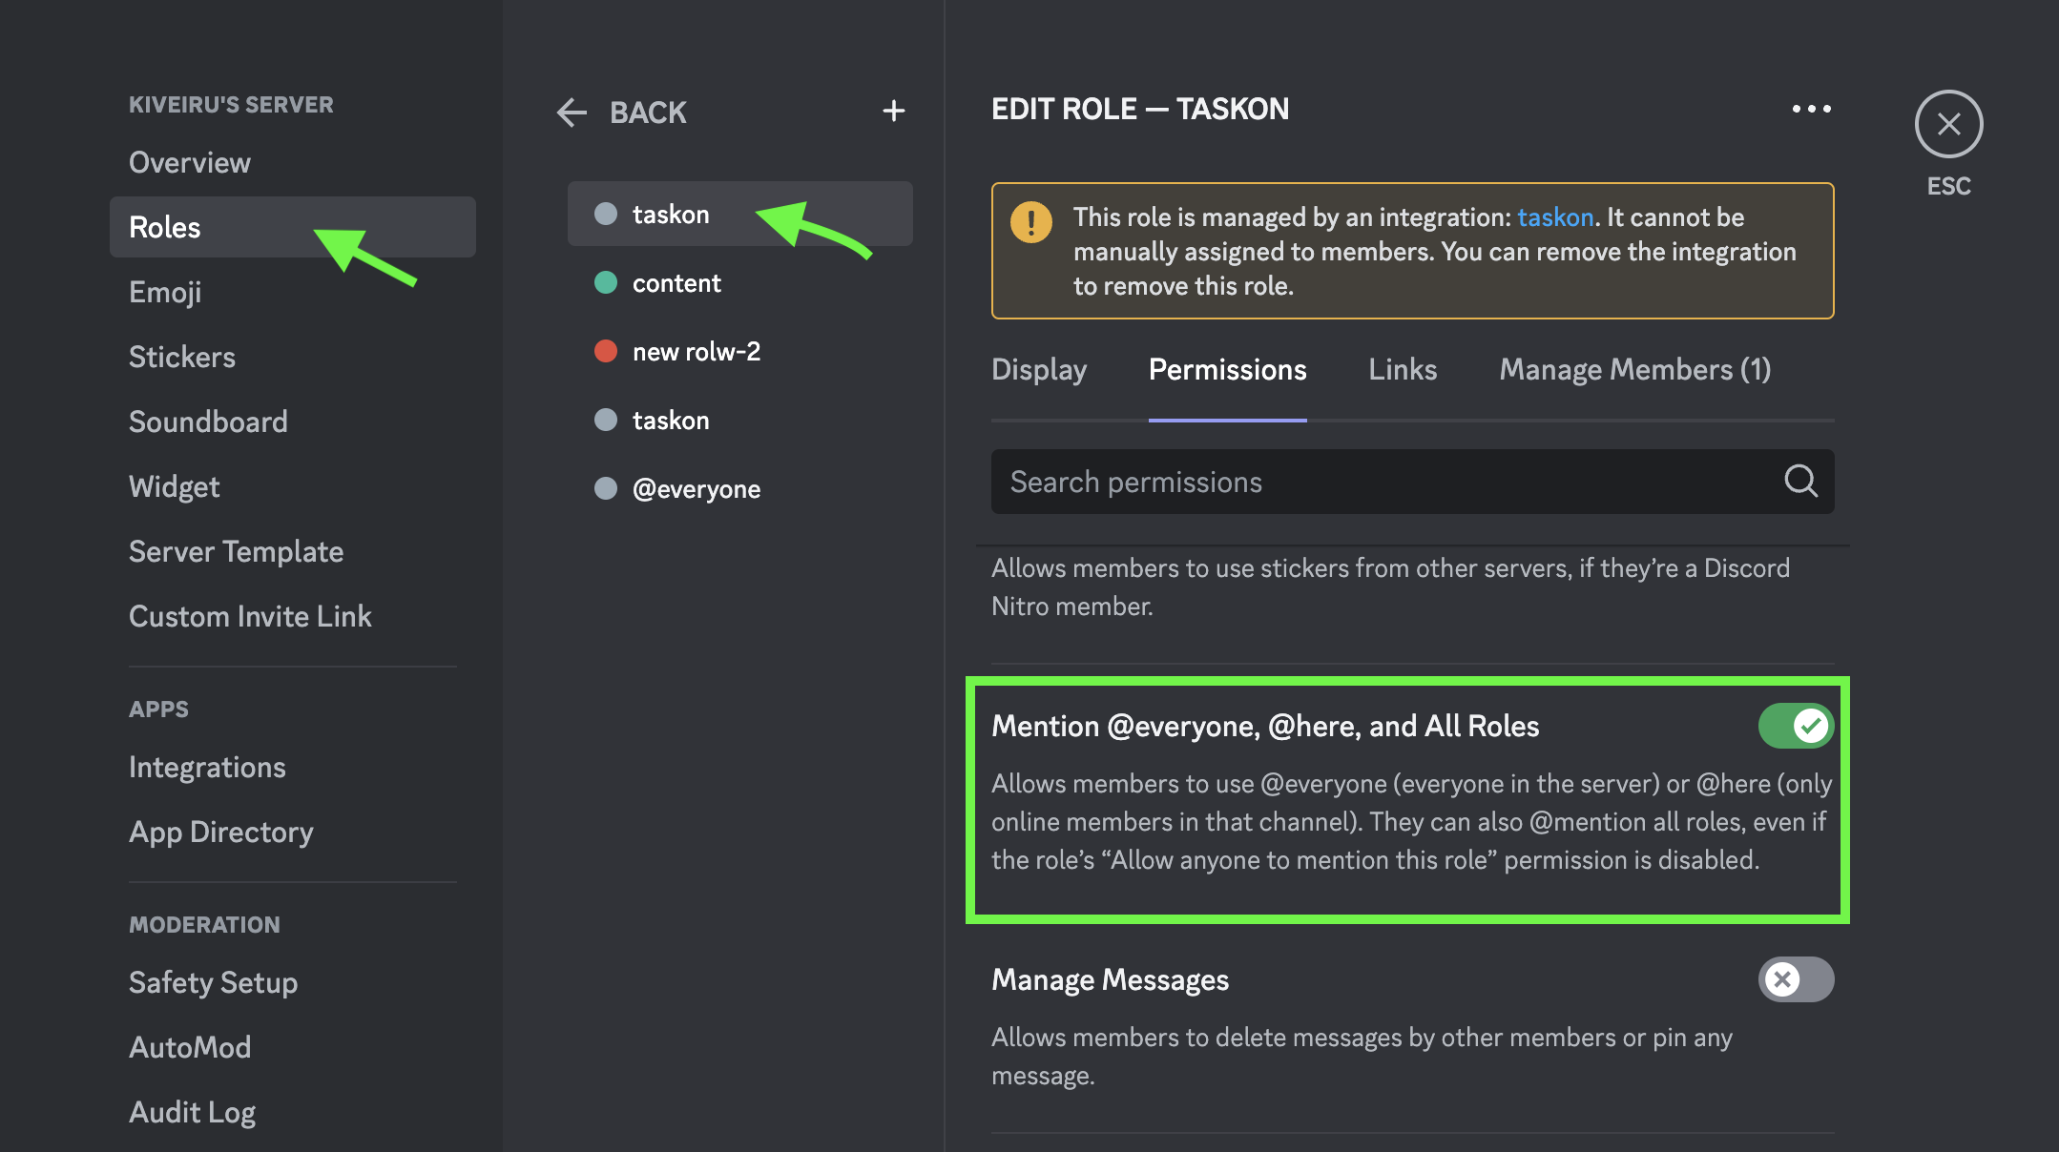This screenshot has width=2059, height=1152.
Task: Focus the Search permissions field
Action: click(x=1412, y=482)
